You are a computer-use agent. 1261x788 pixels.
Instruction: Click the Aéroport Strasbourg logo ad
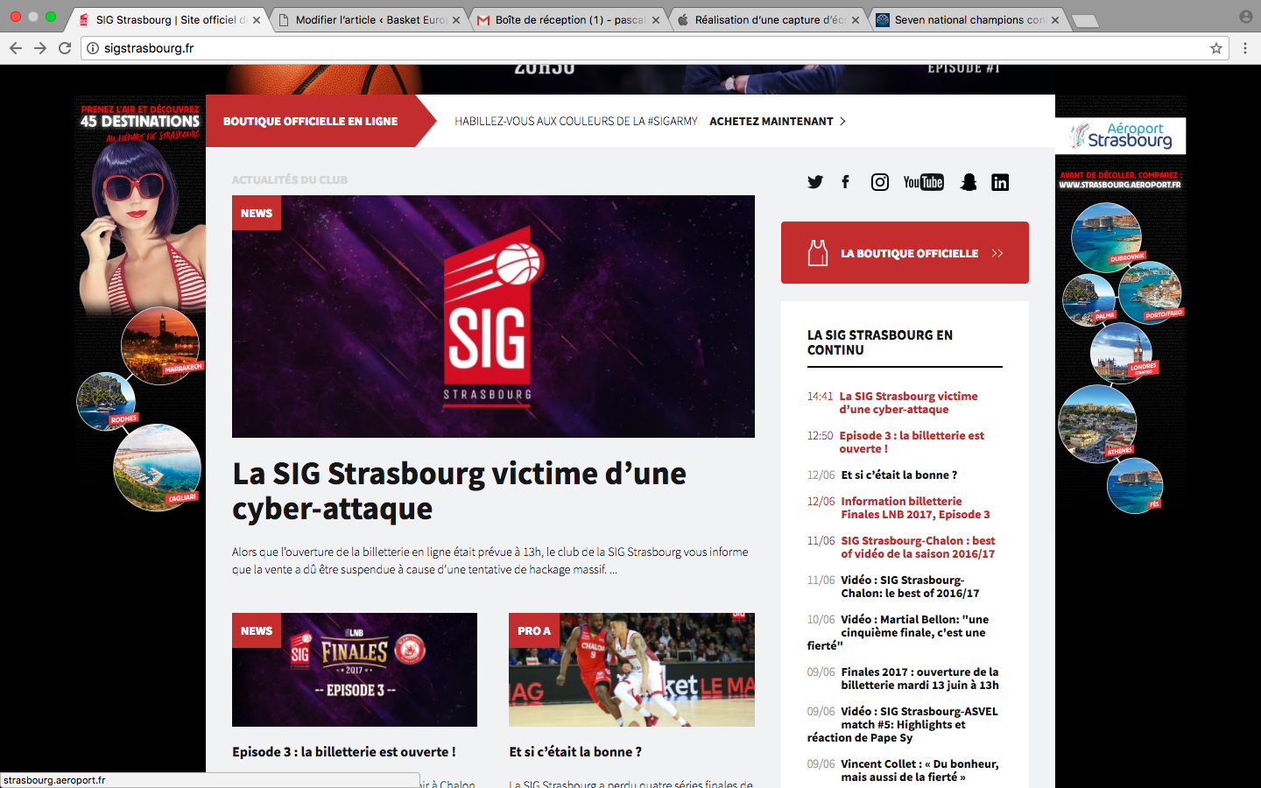coord(1121,136)
